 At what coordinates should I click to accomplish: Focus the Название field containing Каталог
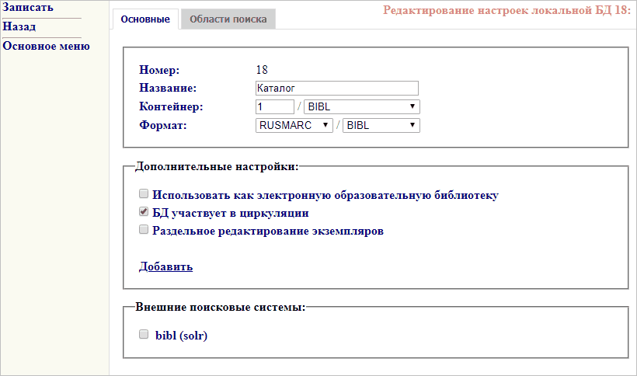pyautogui.click(x=336, y=88)
